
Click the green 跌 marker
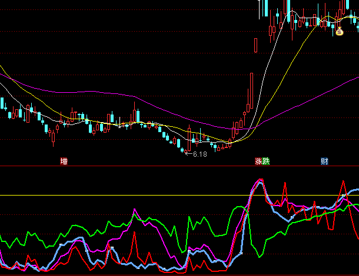point(266,161)
